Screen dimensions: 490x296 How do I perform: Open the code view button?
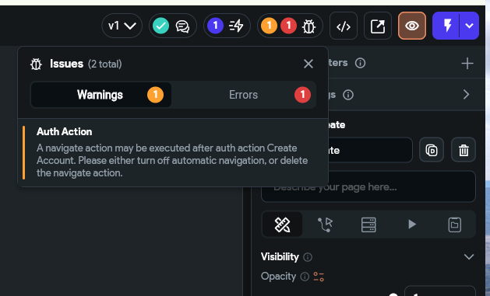click(344, 26)
